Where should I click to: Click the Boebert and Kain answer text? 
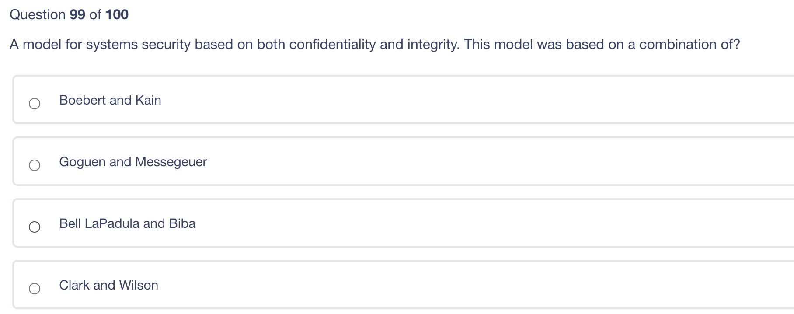tap(110, 100)
